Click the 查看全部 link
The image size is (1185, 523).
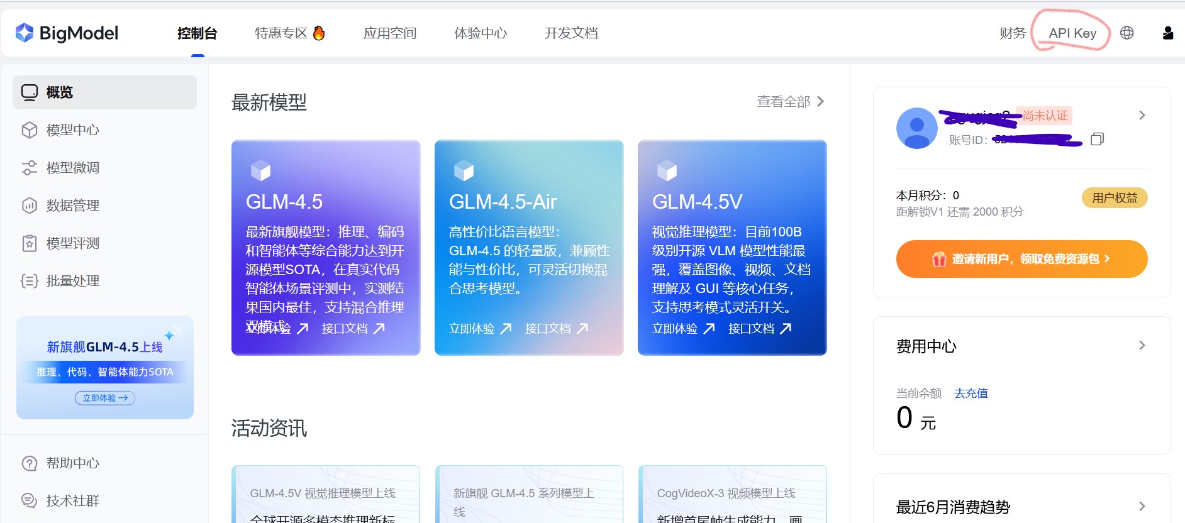pyautogui.click(x=783, y=102)
